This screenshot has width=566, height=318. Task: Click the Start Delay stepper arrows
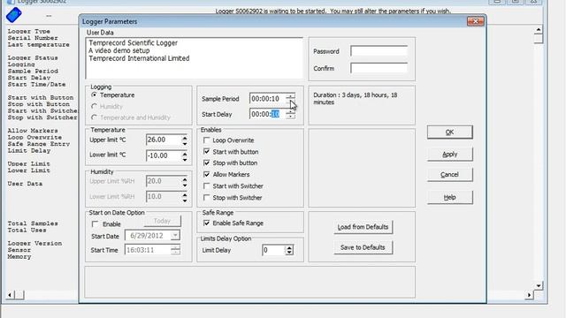[290, 114]
